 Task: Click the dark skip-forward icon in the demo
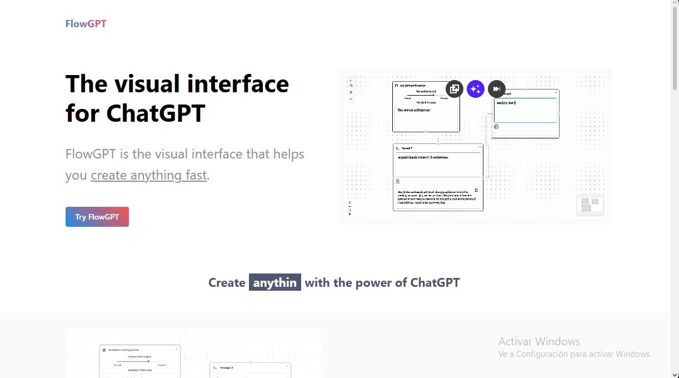click(x=496, y=89)
